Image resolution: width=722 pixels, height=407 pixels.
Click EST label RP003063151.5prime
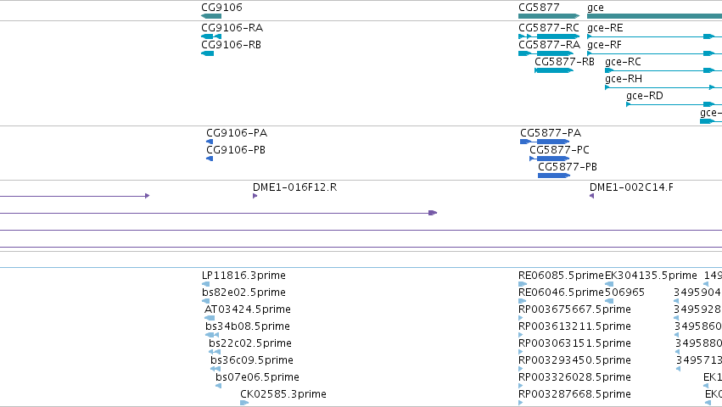[x=574, y=343]
